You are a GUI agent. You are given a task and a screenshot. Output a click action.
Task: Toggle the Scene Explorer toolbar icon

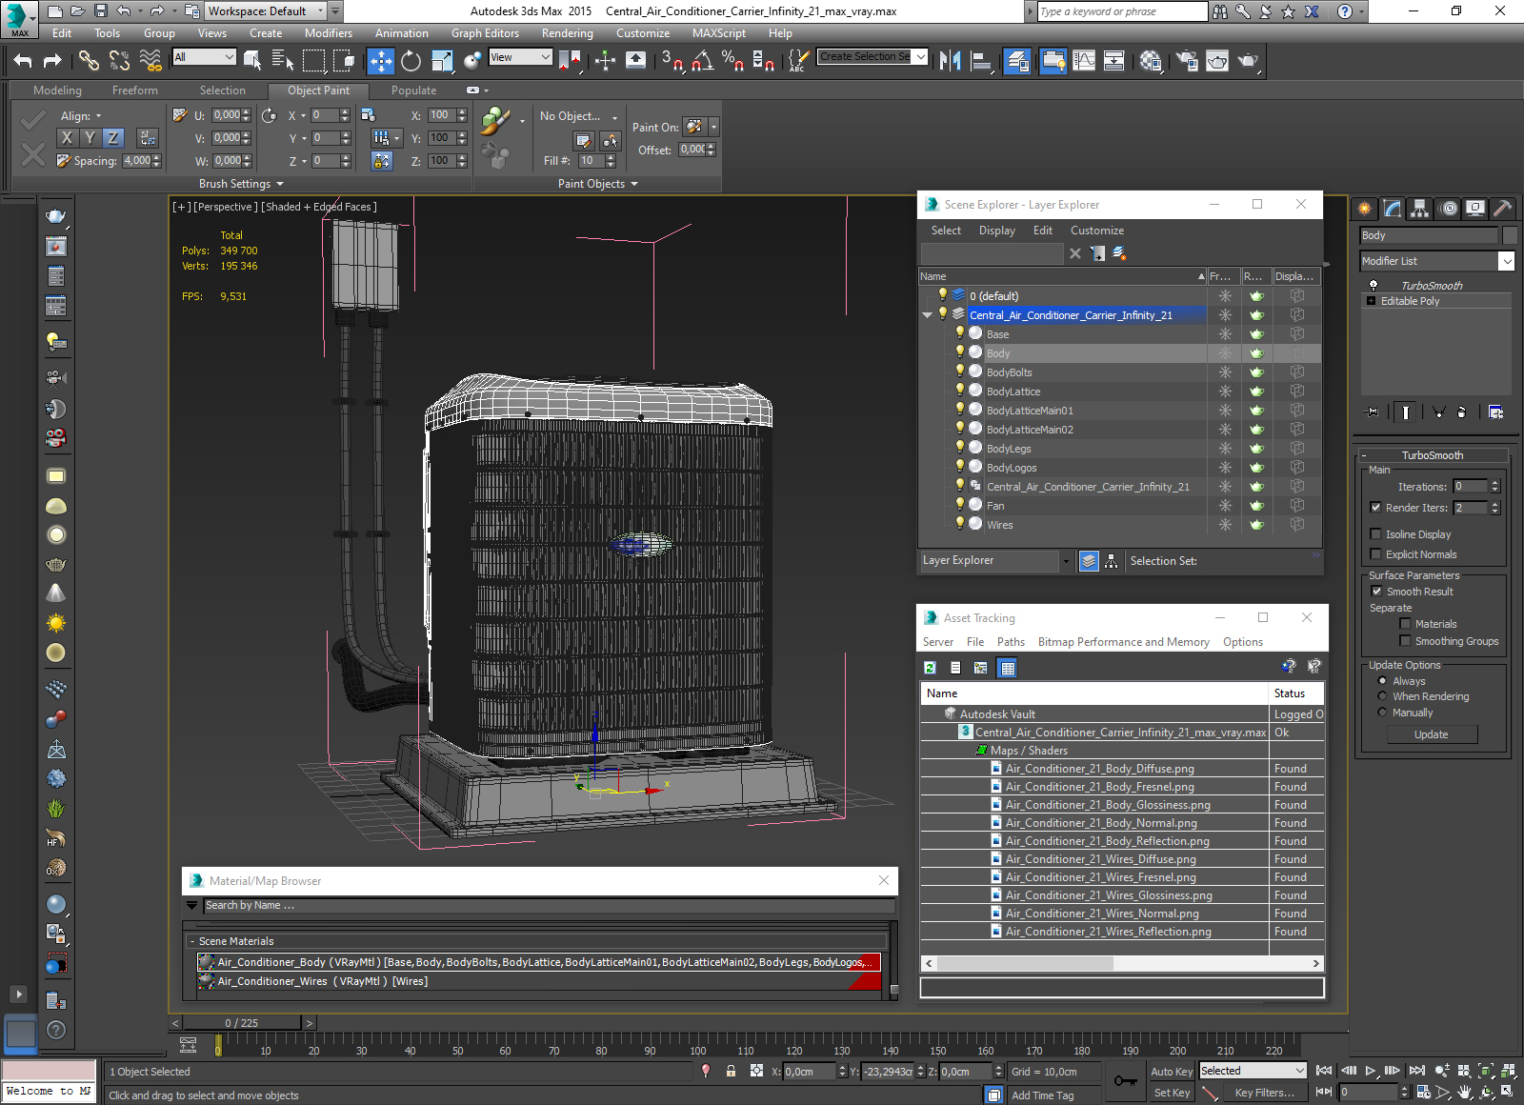pos(1017,61)
